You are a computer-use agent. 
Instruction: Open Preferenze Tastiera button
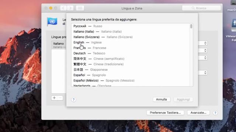click(x=165, y=113)
